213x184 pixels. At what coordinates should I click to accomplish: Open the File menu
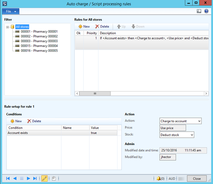pyautogui.click(x=11, y=11)
